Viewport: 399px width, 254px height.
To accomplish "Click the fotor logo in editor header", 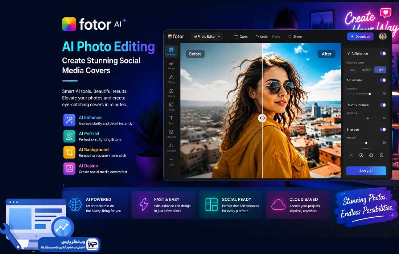I will click(x=176, y=36).
